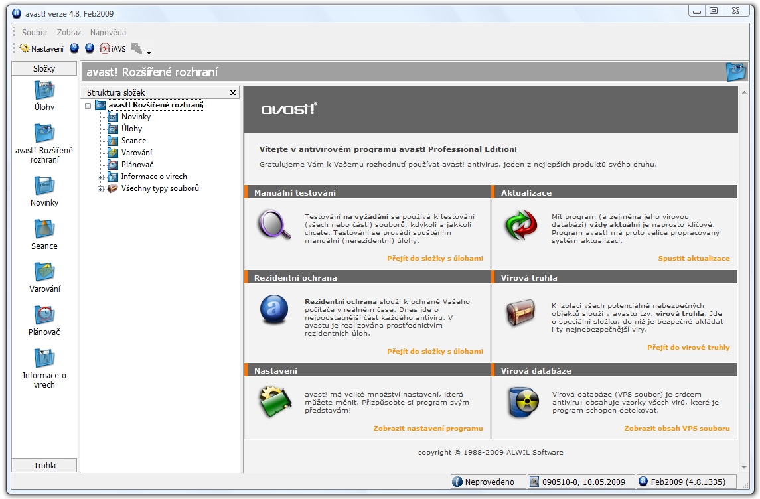Collapse the avast! Rozšířené rozhraní tree root
This screenshot has width=760, height=499.
point(88,105)
